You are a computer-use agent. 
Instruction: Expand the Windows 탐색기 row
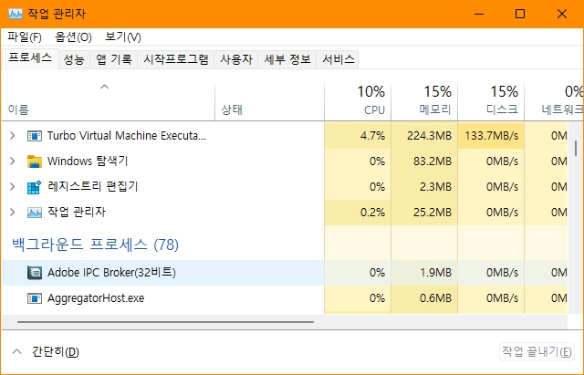tap(12, 161)
